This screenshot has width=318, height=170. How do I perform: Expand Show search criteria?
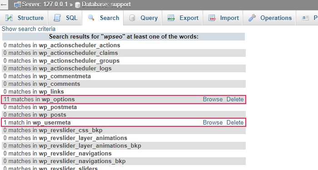click(x=29, y=29)
